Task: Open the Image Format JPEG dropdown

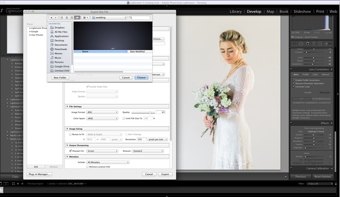Action: (102, 113)
